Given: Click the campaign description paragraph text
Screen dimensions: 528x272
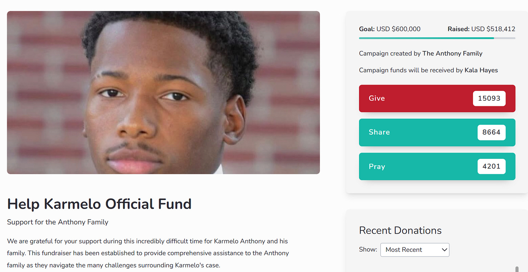Looking at the screenshot, I should [x=148, y=253].
